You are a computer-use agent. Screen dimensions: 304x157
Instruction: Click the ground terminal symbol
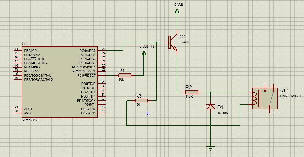point(210,148)
